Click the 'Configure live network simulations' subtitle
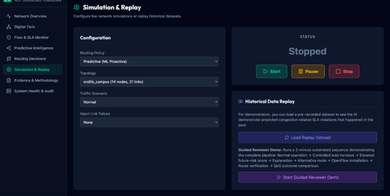Screen dimensions: 390x196 [x=128, y=16]
